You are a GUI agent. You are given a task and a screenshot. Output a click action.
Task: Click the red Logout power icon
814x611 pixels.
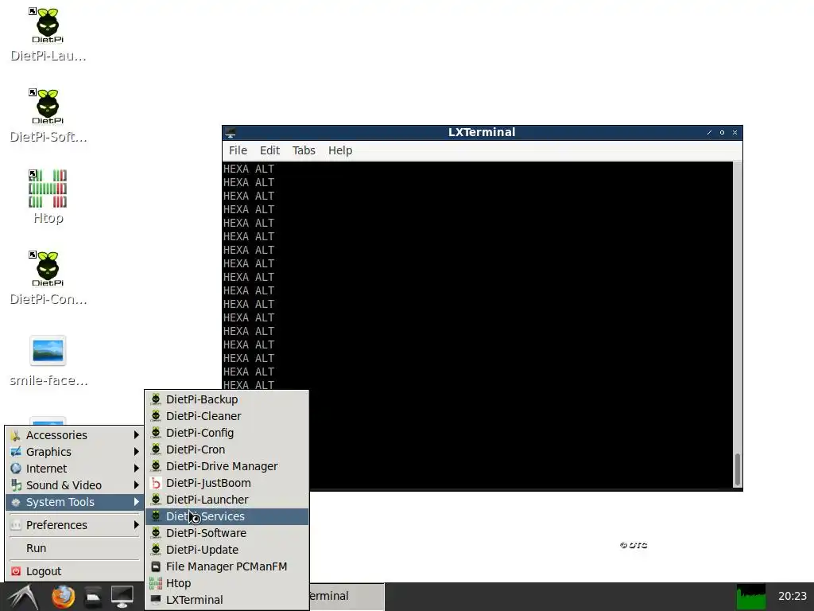[16, 571]
